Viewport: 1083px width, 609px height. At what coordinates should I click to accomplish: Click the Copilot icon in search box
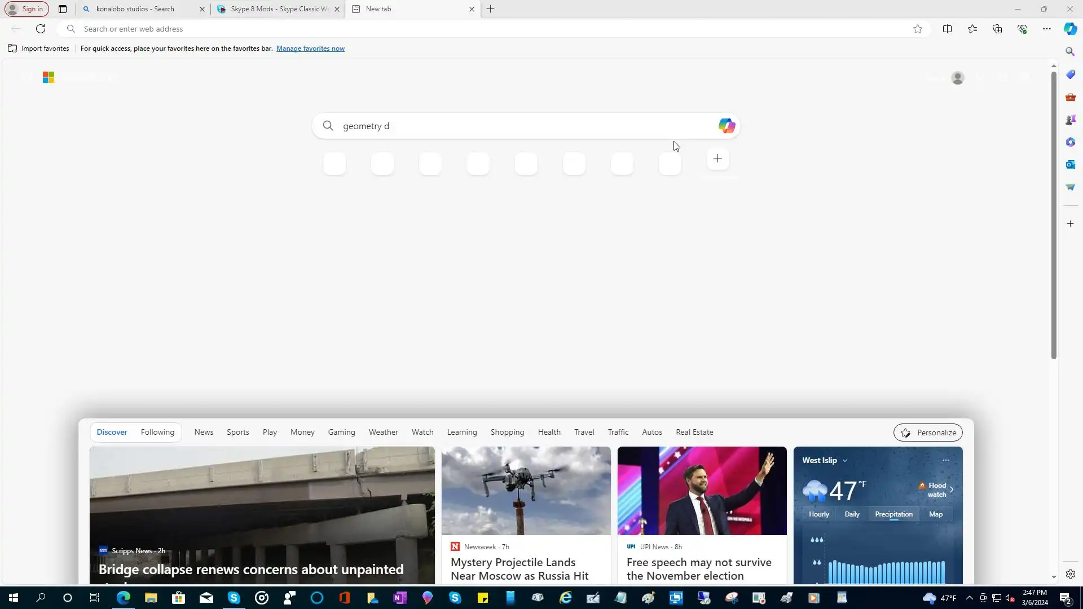pyautogui.click(x=726, y=126)
